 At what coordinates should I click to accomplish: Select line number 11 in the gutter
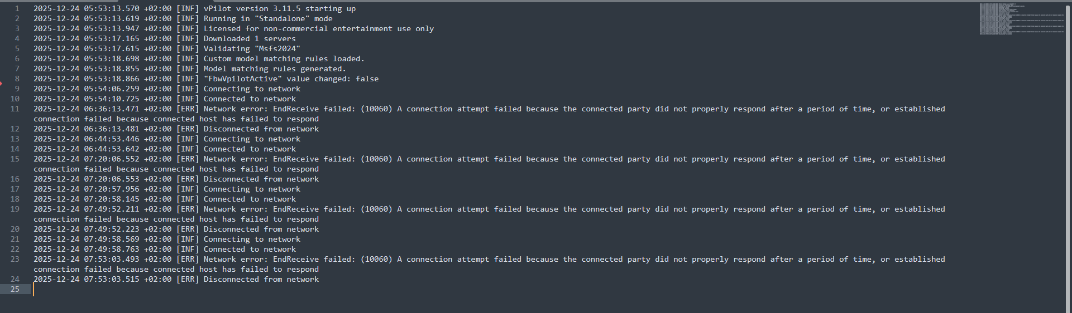click(15, 109)
